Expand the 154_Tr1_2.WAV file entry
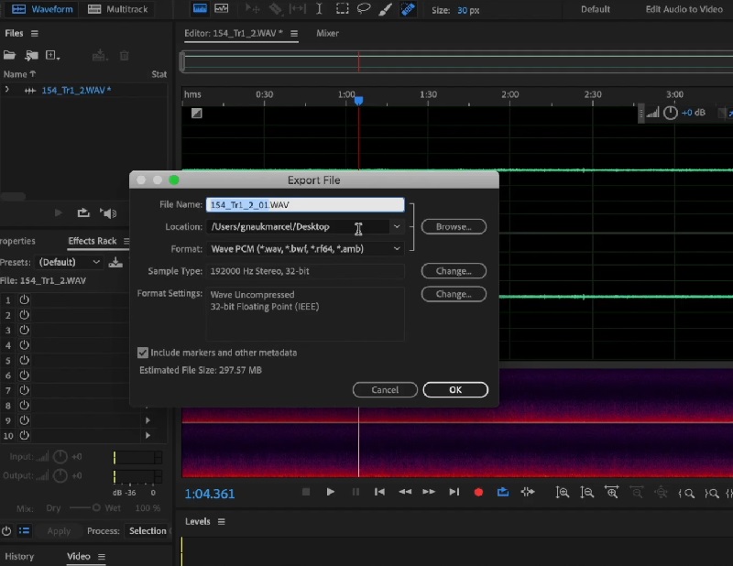Screen dimensions: 733x566 (7, 89)
